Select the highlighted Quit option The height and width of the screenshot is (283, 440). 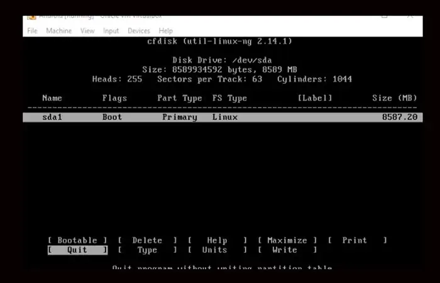tap(77, 250)
